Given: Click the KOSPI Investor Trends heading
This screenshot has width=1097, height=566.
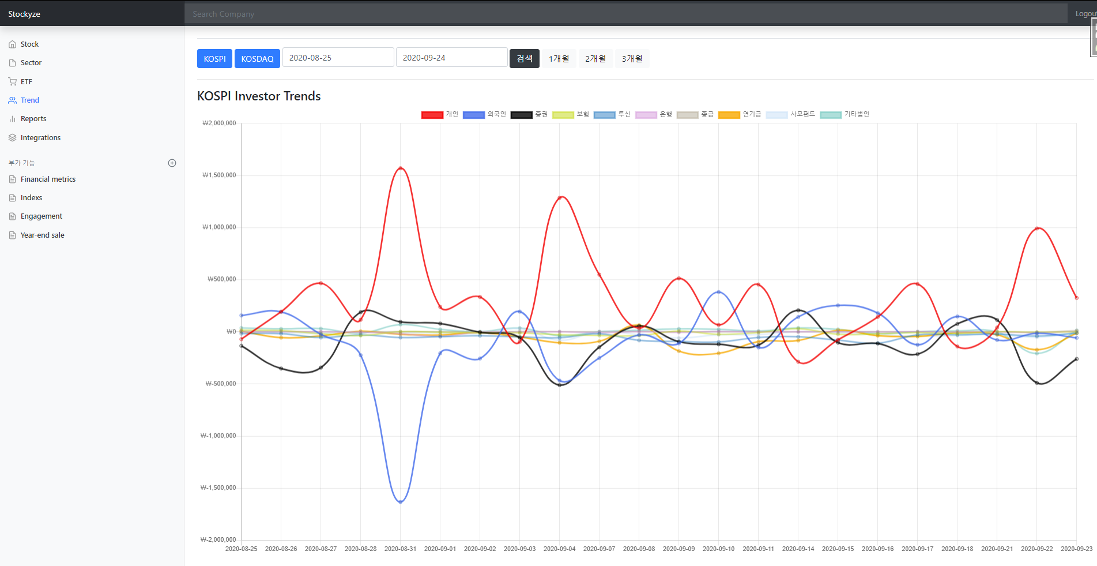Looking at the screenshot, I should click(259, 96).
